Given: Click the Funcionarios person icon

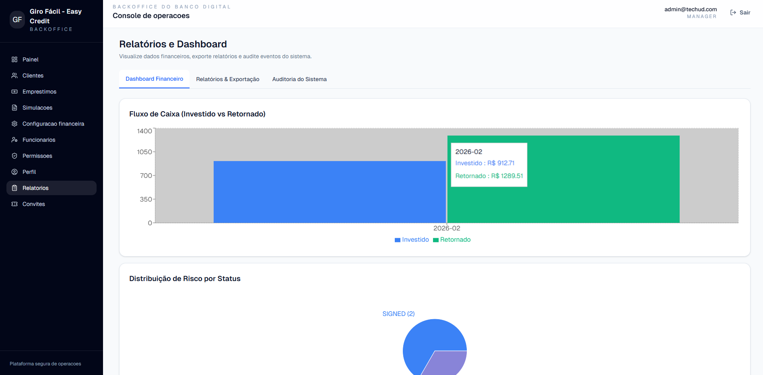Looking at the screenshot, I should [x=14, y=140].
